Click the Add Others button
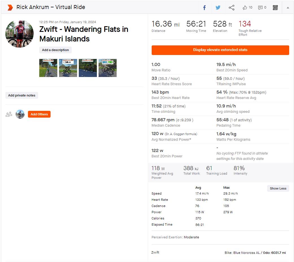This screenshot has height=262, width=294. tap(39, 114)
